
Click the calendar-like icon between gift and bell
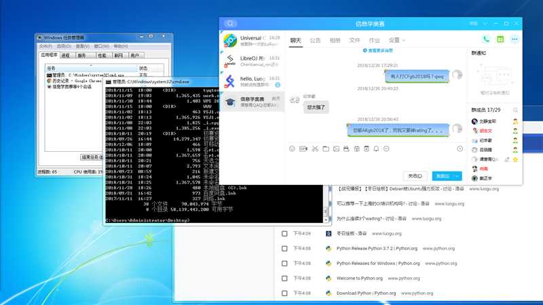[367, 148]
